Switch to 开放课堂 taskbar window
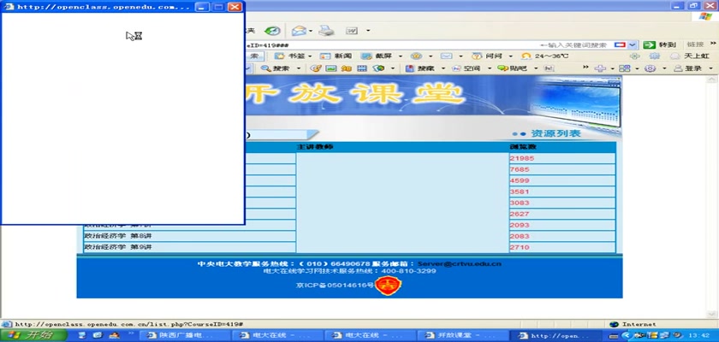Viewport: 719px width, 342px height. pos(462,336)
